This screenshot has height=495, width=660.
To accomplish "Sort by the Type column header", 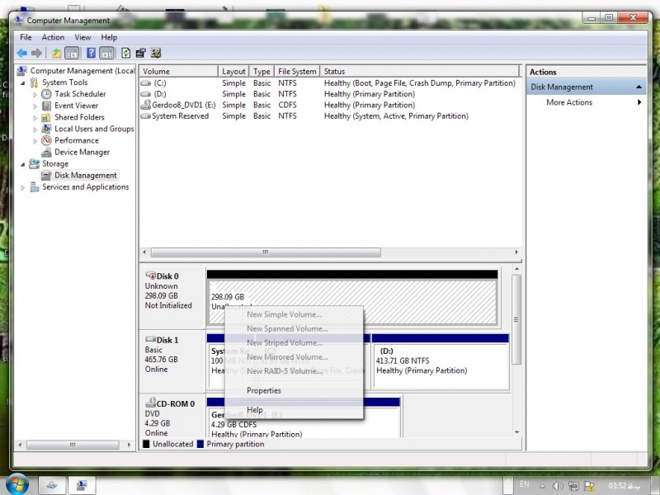I will point(262,71).
